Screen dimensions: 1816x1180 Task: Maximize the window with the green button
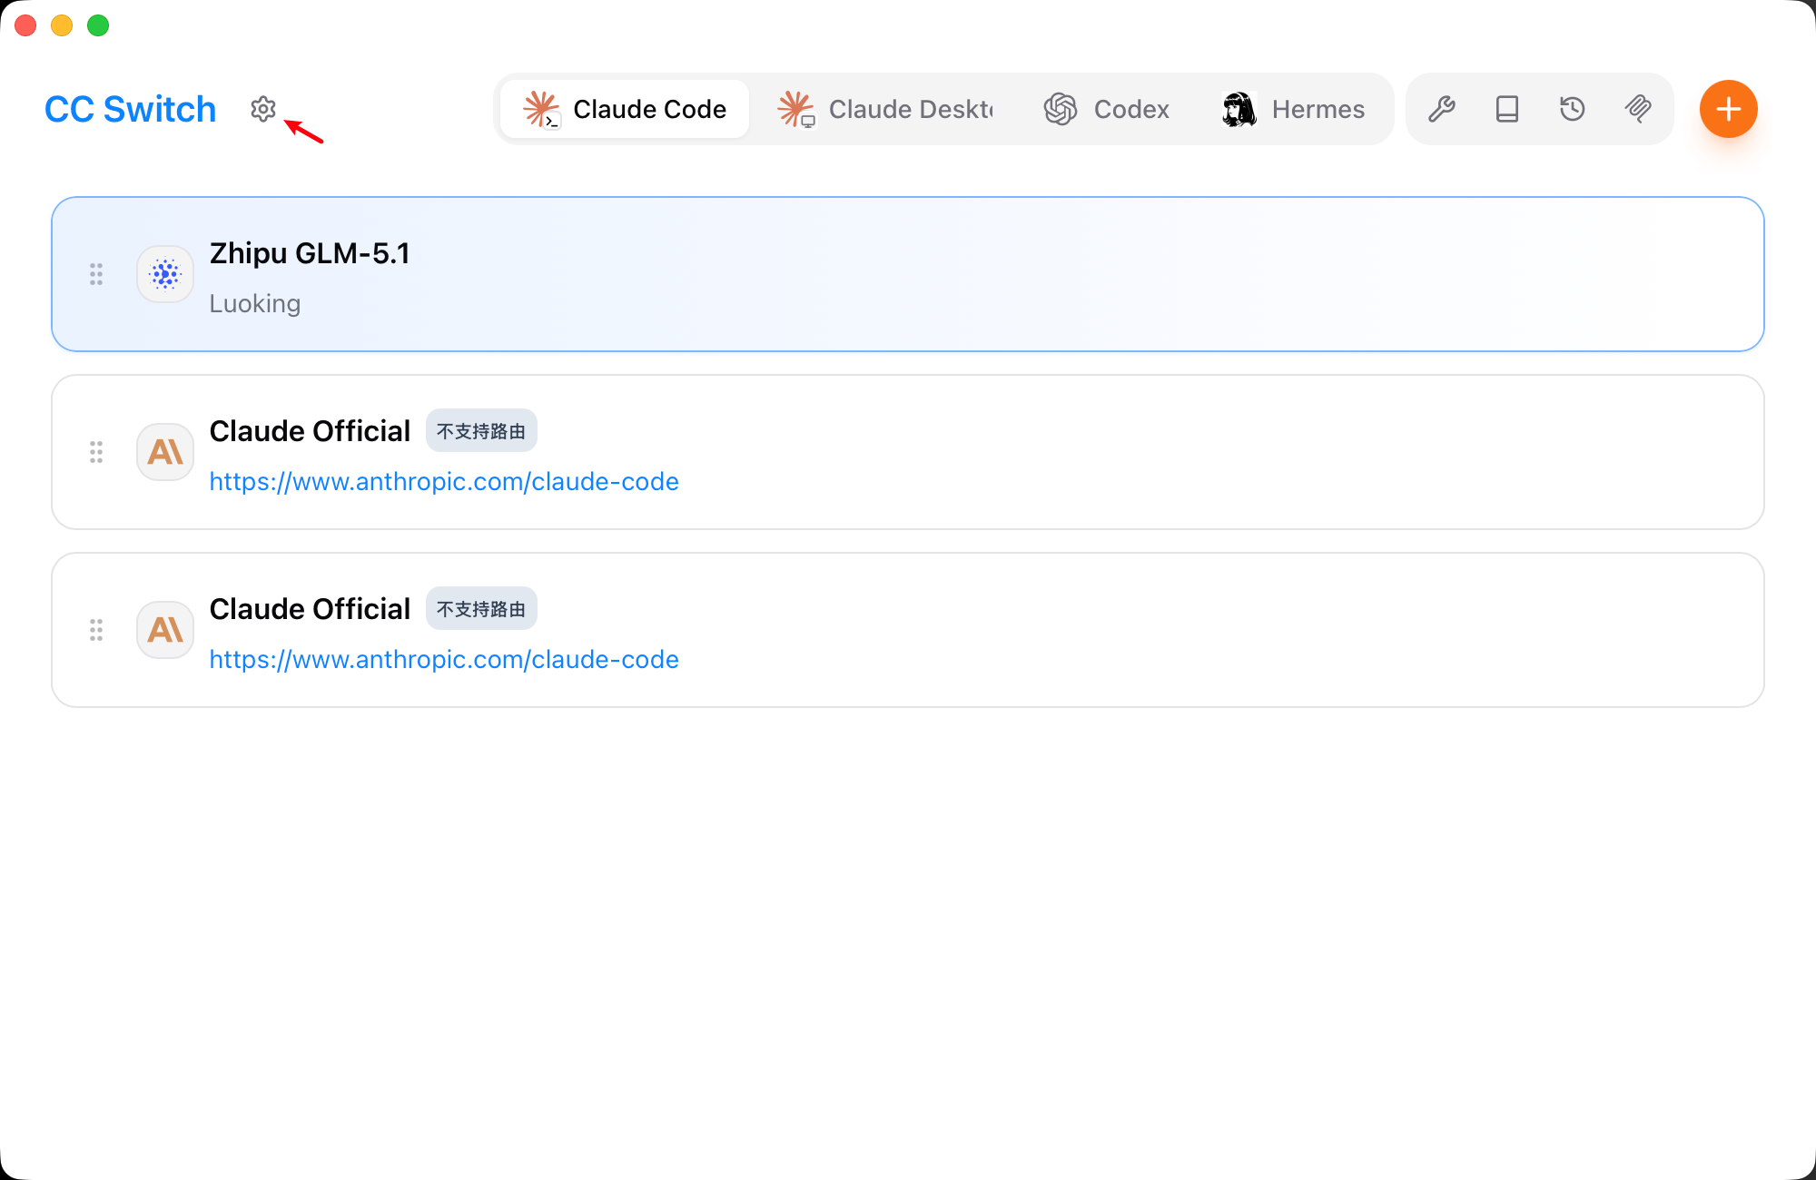click(x=98, y=25)
